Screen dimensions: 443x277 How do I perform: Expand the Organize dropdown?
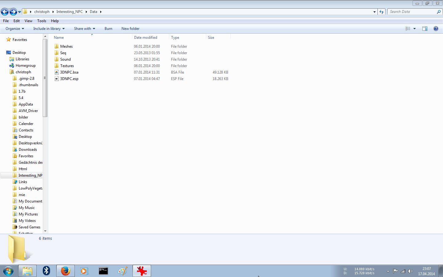click(14, 29)
